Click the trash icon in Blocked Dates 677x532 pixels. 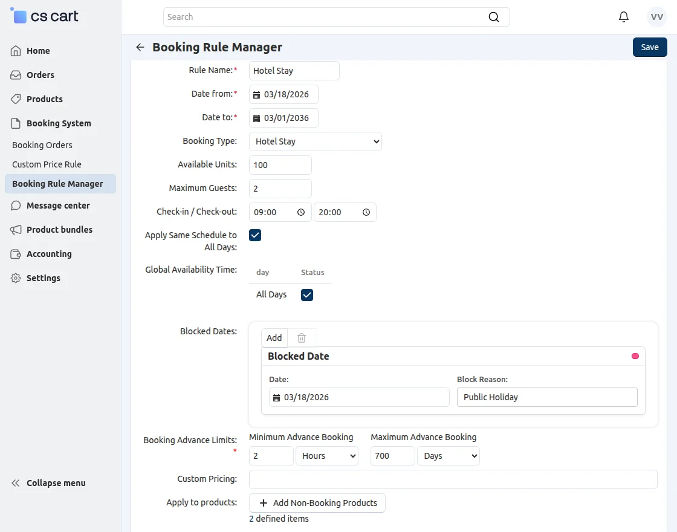tap(302, 338)
